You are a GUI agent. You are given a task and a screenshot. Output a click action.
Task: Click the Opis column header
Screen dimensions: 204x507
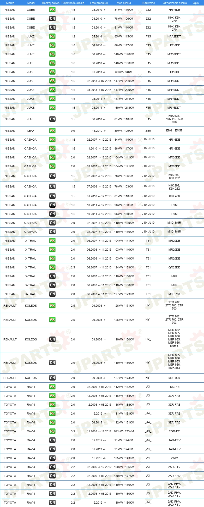196,3
